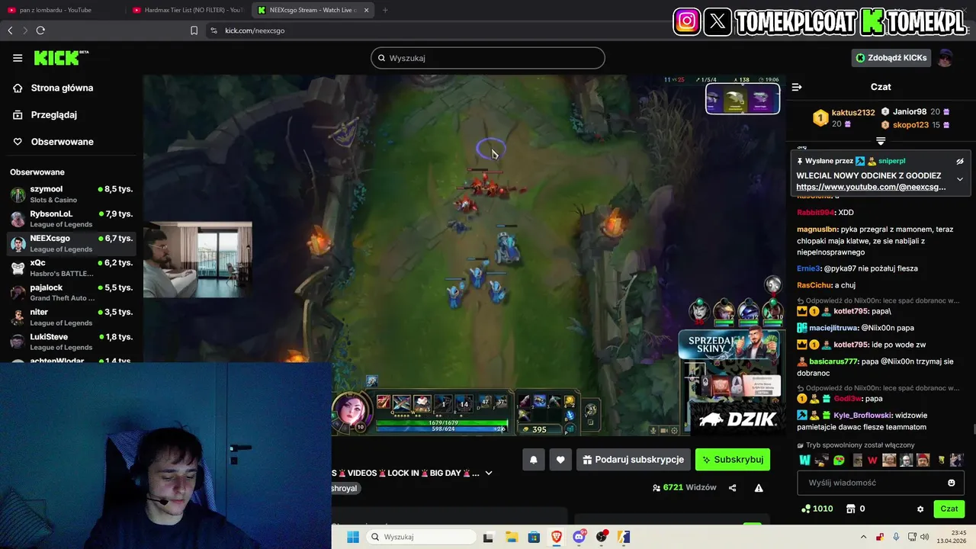Open Strona główna in the sidebar

[62, 88]
